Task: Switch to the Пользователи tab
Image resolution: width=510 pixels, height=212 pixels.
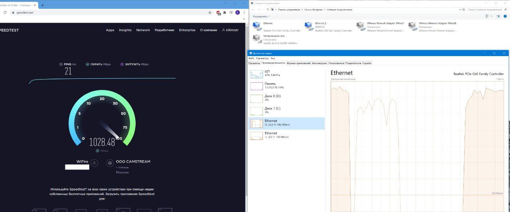Action: [336, 63]
